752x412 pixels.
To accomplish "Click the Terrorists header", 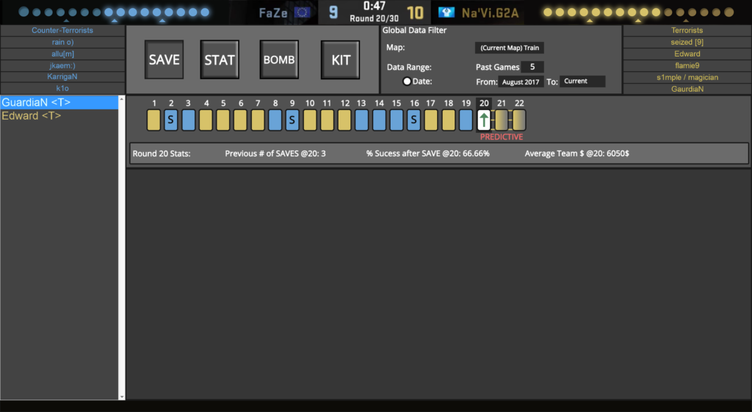I will click(x=687, y=30).
